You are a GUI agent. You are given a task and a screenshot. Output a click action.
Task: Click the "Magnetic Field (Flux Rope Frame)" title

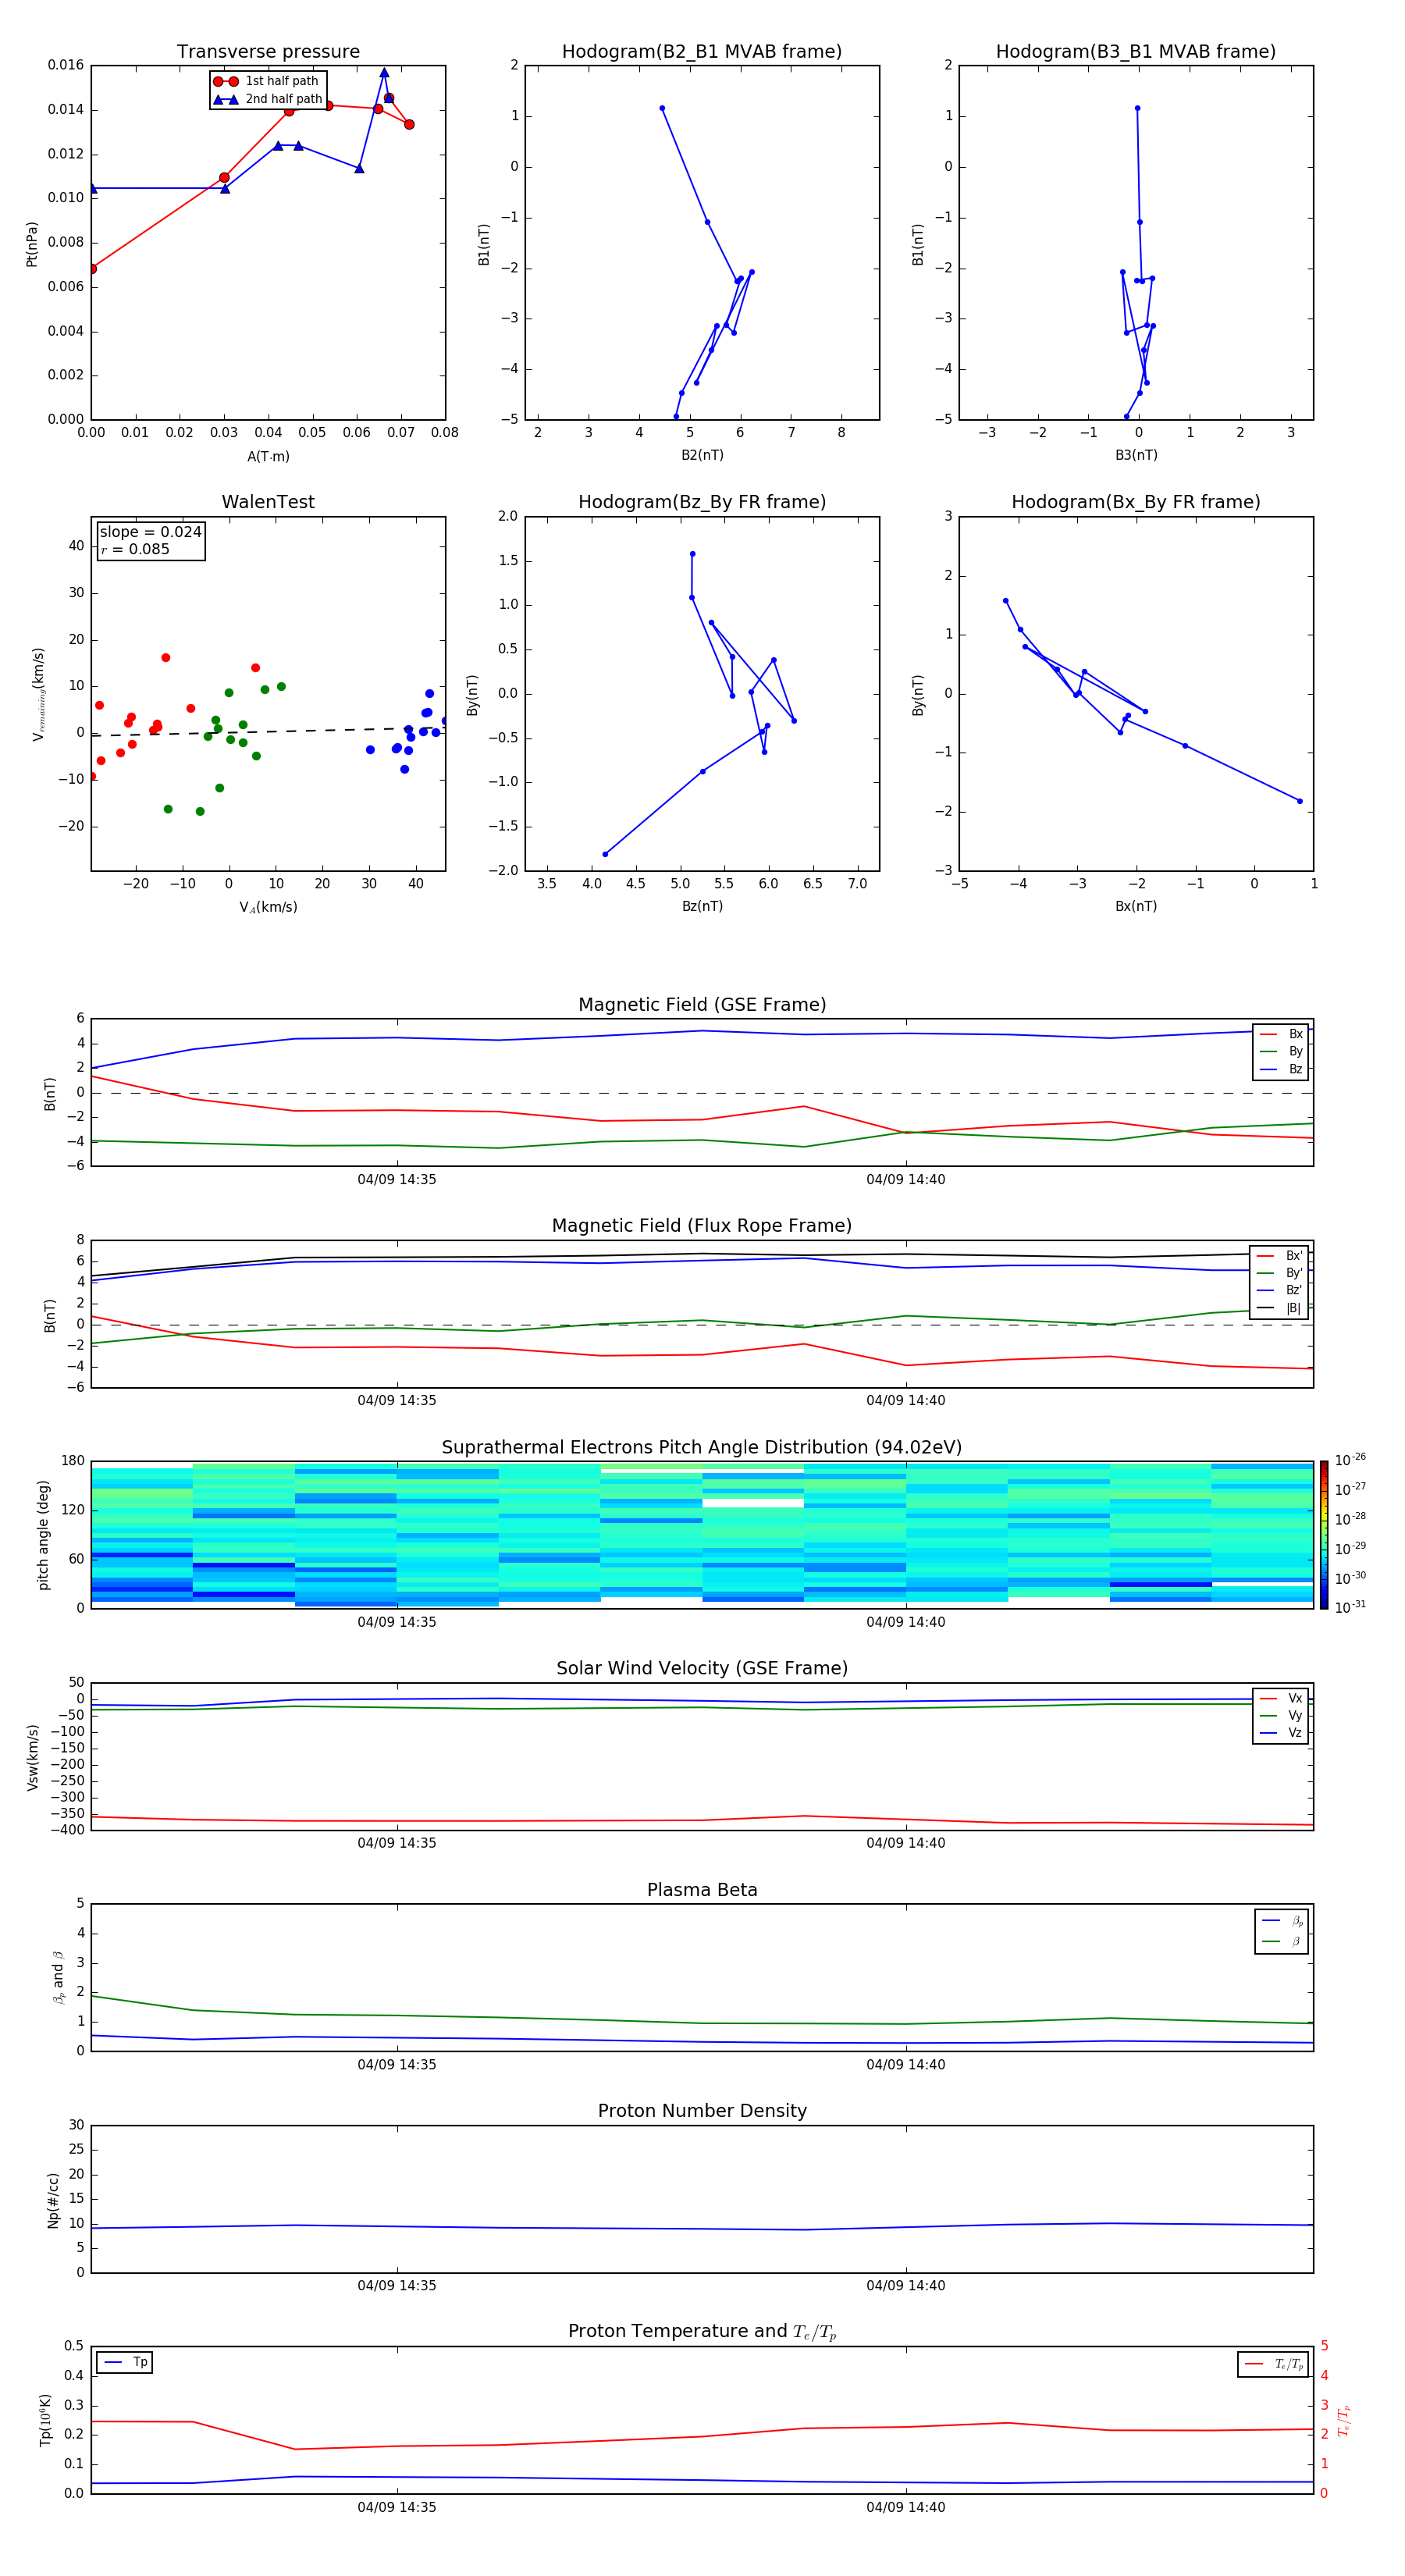[702, 1226]
